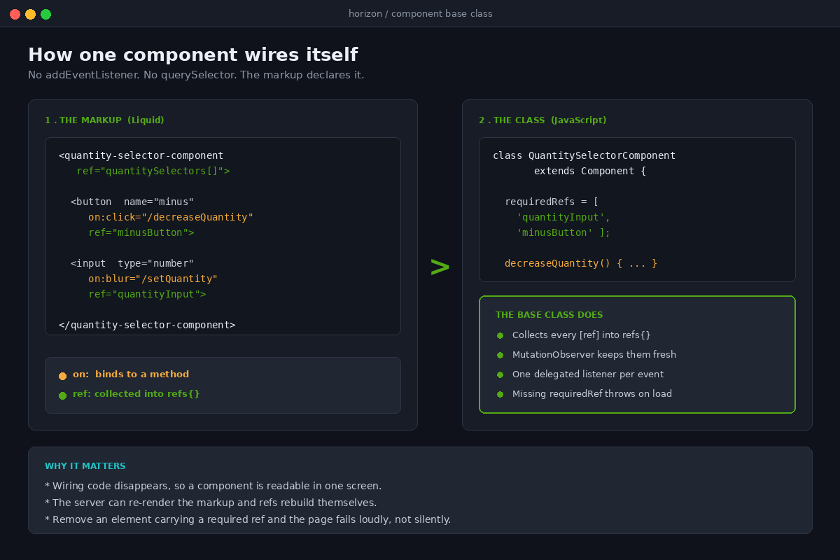Image resolution: width=840 pixels, height=560 pixels.
Task: Click the green maximize window button
Action: coord(45,14)
